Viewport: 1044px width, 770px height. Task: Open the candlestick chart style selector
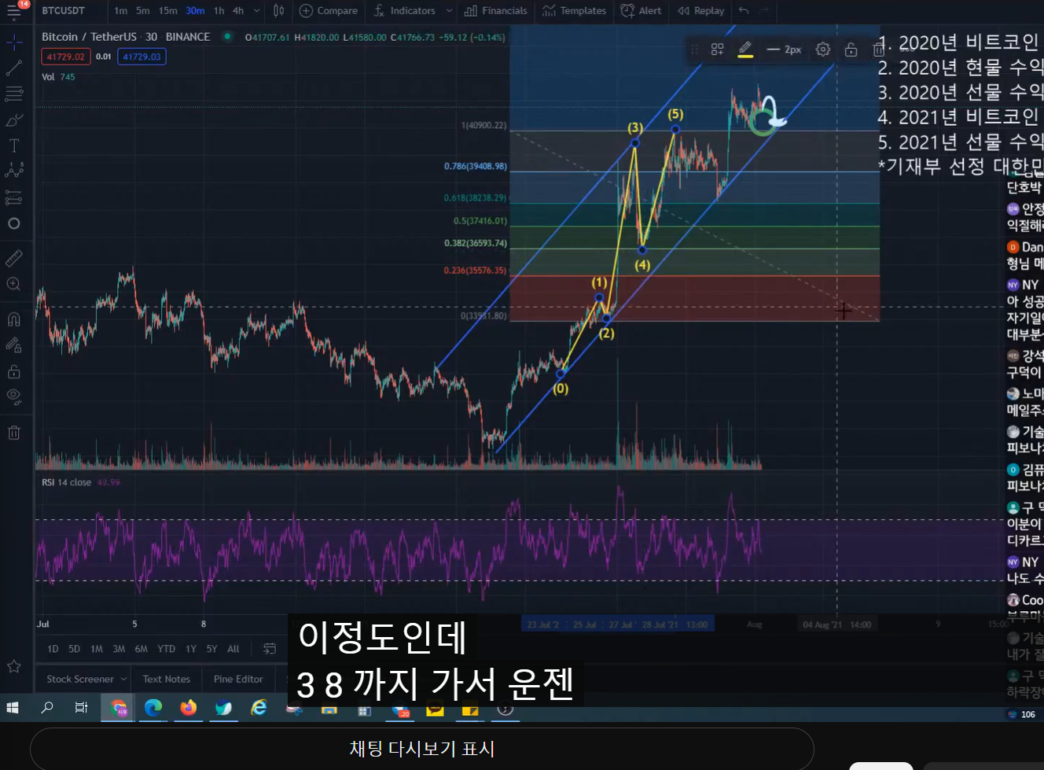[278, 10]
